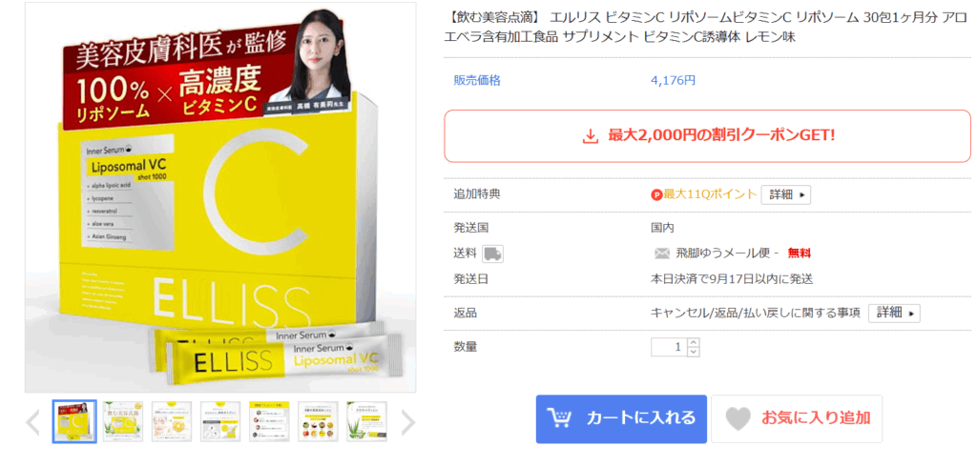This screenshot has width=977, height=467.
Task: Select the second thumbnail 飲む美容点滴
Action: tap(123, 421)
